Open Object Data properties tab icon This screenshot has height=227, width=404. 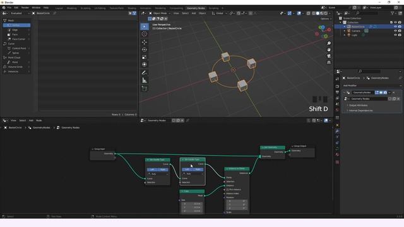click(337, 149)
